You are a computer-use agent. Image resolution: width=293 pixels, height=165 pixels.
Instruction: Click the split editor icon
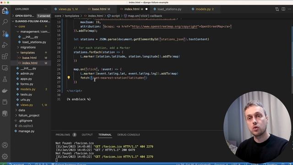point(283,9)
